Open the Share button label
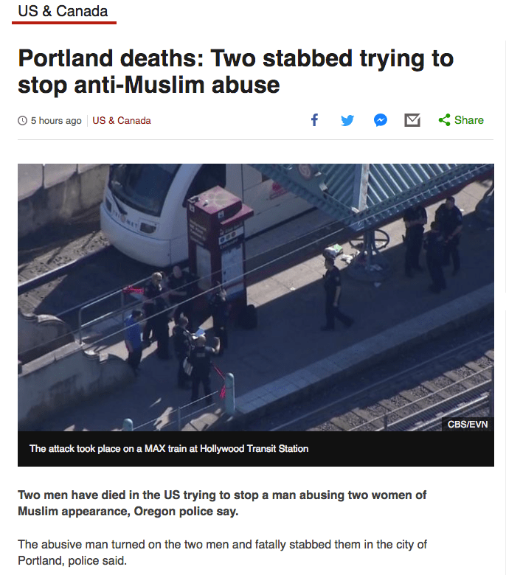 pyautogui.click(x=469, y=120)
